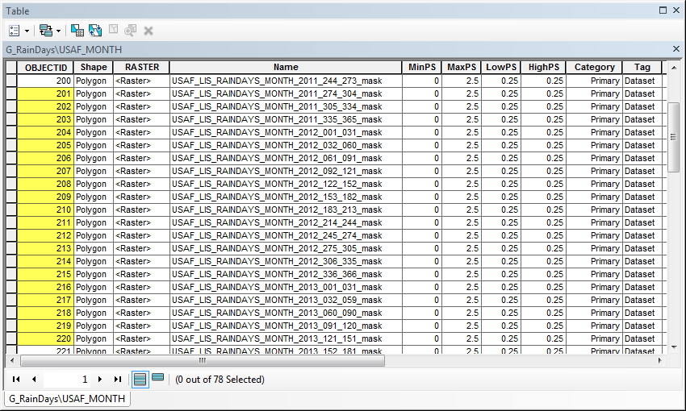Click the Related Tables icon
Screen dimensions: 686x411
(x=45, y=30)
